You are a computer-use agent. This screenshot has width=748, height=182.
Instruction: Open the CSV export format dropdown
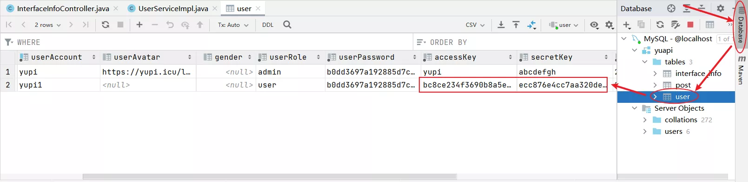click(x=475, y=25)
